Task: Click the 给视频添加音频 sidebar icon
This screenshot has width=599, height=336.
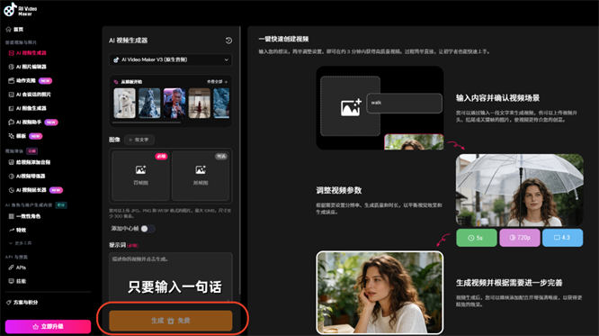Action: [x=12, y=162]
